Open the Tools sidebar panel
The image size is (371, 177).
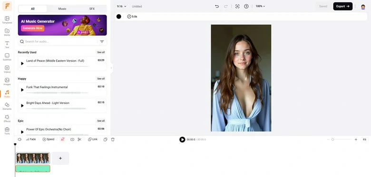7,130
